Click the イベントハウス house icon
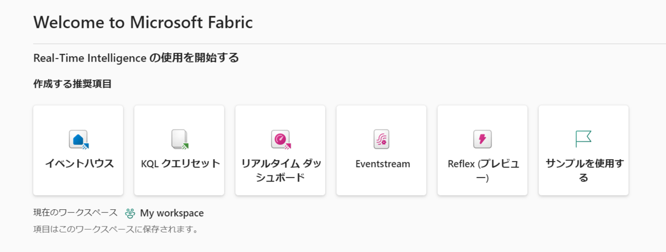666x252 pixels. pos(79,139)
